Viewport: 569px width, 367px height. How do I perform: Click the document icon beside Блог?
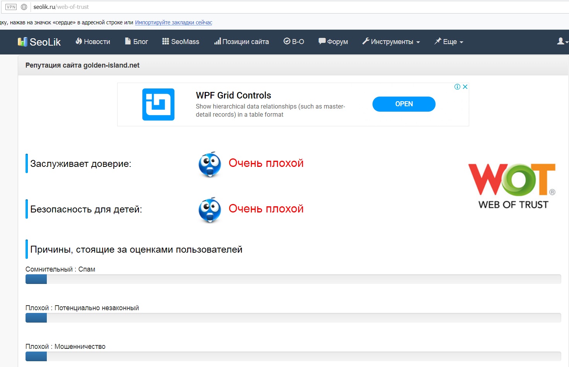(x=128, y=41)
